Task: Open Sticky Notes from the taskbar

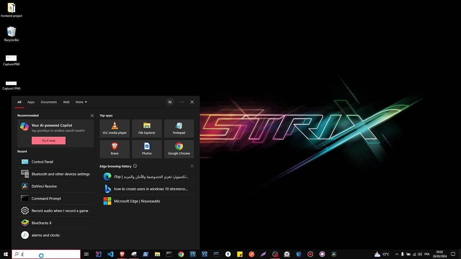Action: coord(240,254)
